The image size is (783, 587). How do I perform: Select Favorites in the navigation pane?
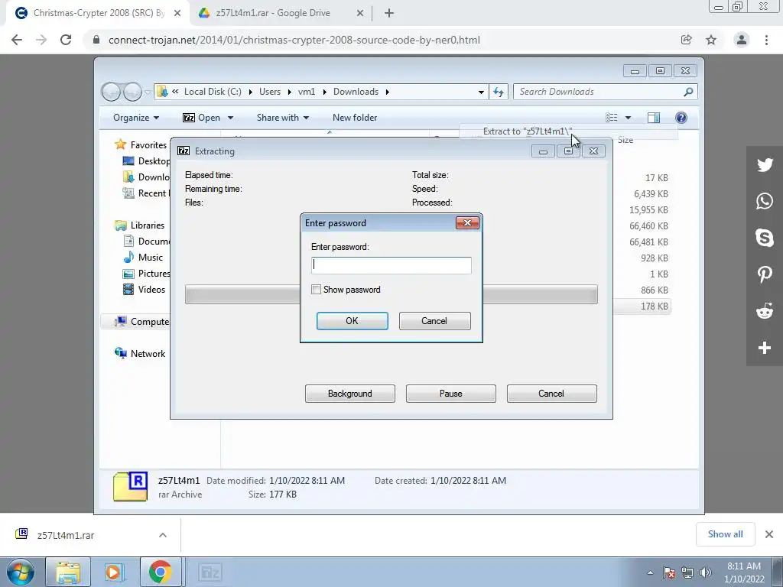coord(148,144)
